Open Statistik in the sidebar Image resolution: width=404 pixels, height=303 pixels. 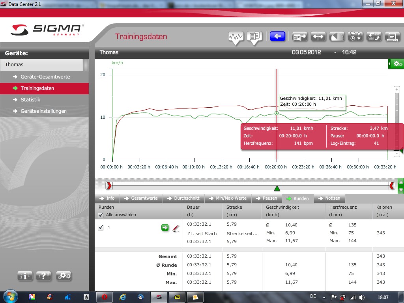[x=30, y=100]
